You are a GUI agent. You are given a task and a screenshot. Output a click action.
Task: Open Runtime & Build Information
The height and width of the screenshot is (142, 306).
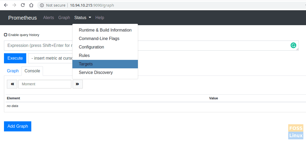pyautogui.click(x=105, y=30)
